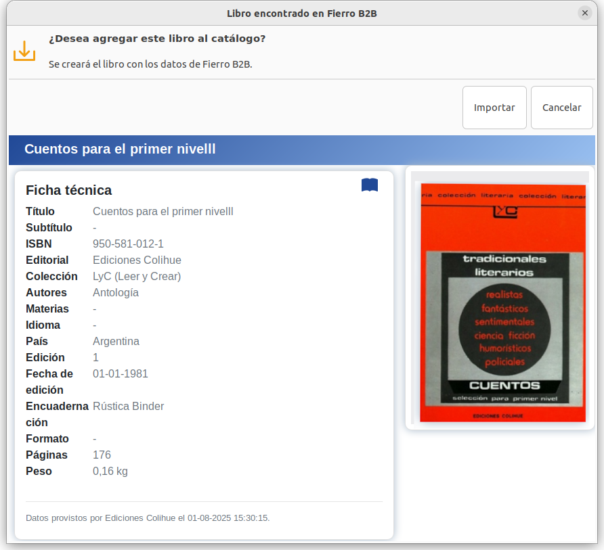Screen dimensions: 604x550
Task: Click the data provider footer text
Action: (x=148, y=518)
